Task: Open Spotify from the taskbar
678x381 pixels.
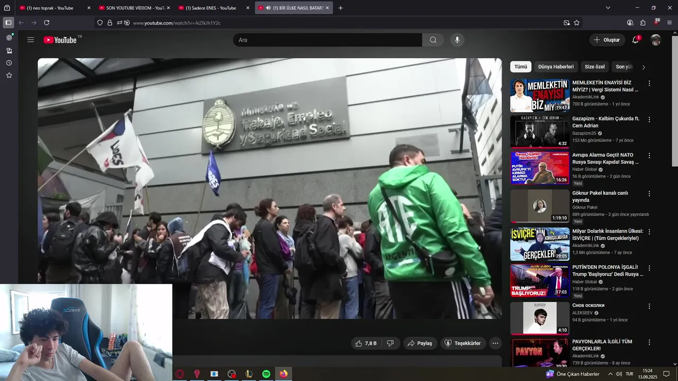Action: tap(266, 374)
